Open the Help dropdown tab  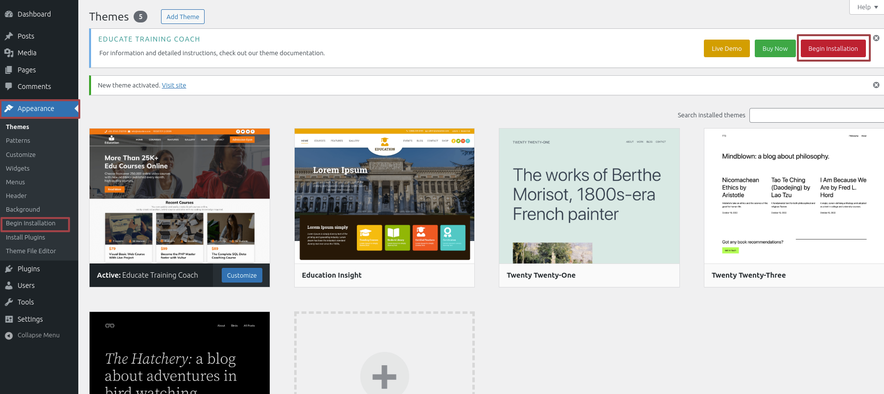click(867, 7)
